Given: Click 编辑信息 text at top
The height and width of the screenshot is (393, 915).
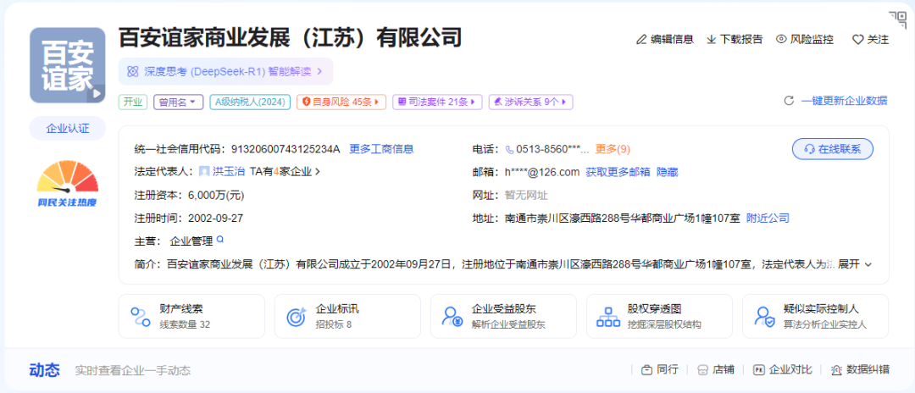Looking at the screenshot, I should pyautogui.click(x=672, y=40).
